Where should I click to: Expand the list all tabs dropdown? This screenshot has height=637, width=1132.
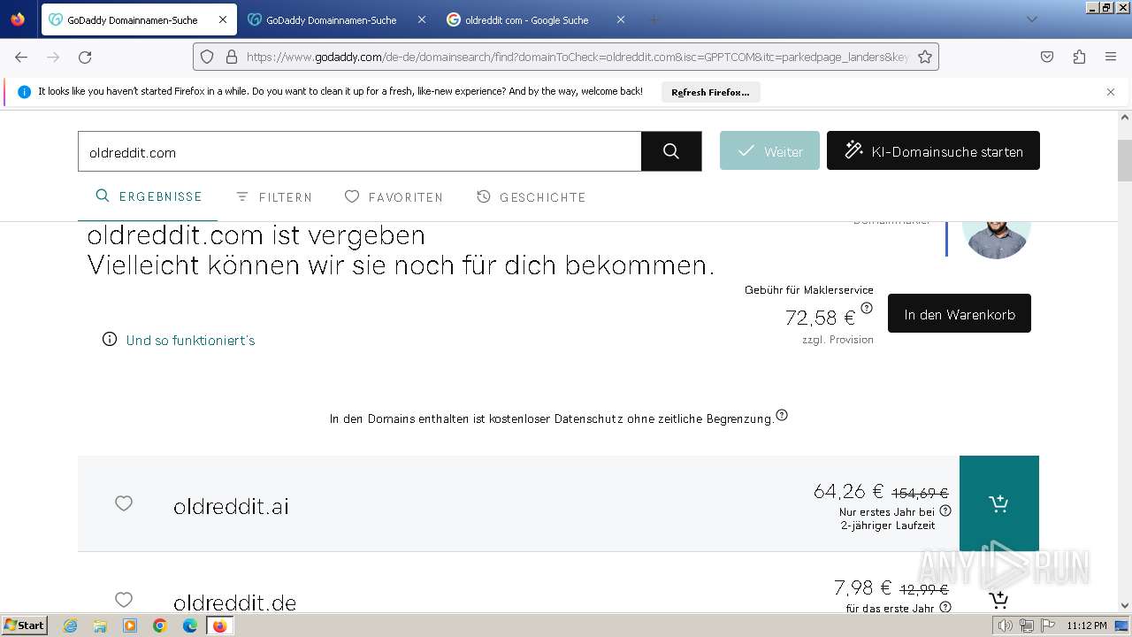click(1031, 19)
